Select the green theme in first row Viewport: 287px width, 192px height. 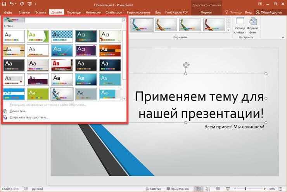[38, 36]
